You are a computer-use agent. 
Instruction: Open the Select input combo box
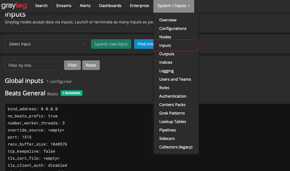click(47, 44)
